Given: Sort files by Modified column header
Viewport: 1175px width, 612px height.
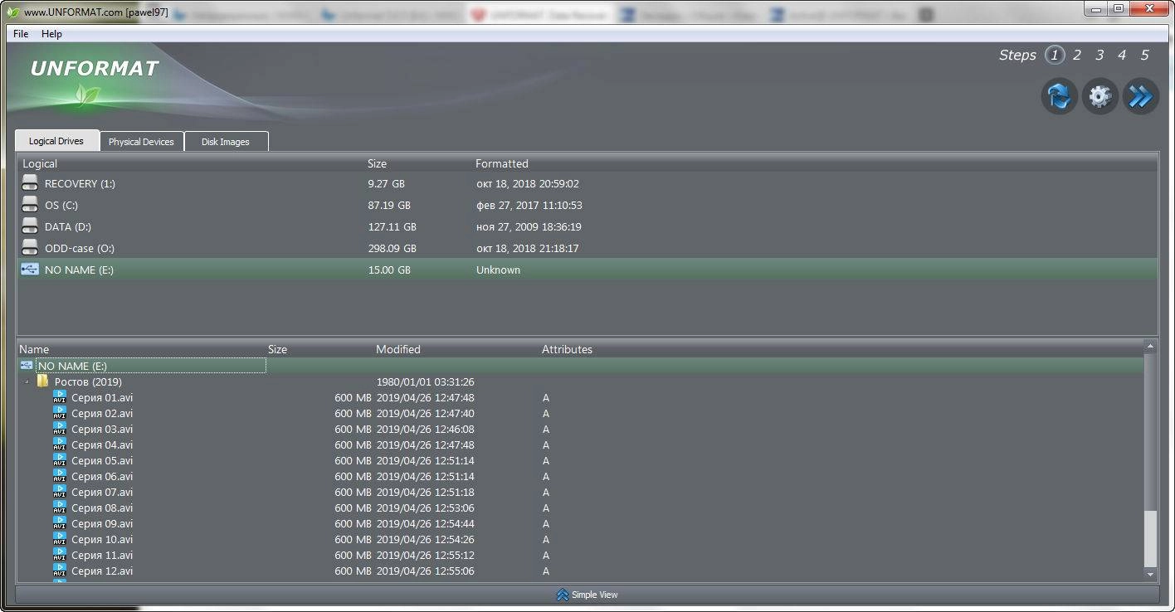Looking at the screenshot, I should pyautogui.click(x=398, y=349).
